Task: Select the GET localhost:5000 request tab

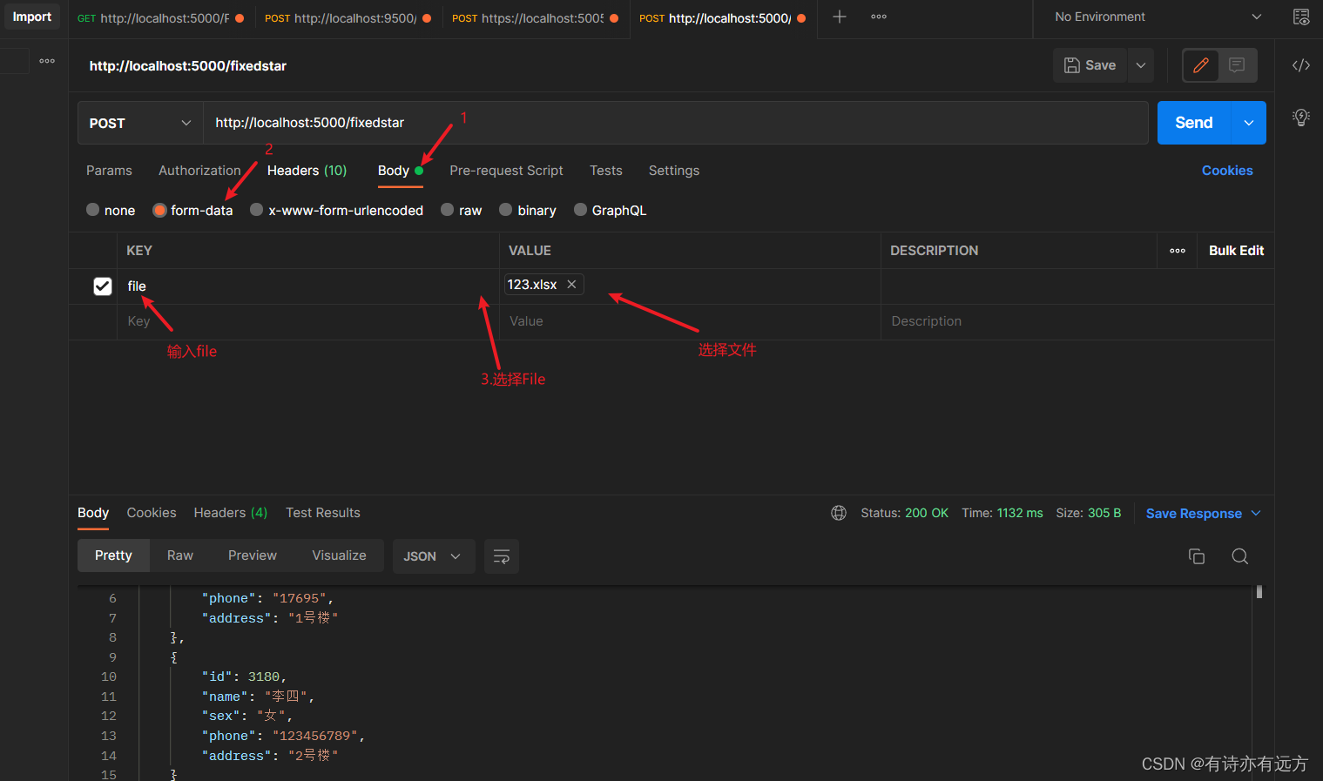Action: [160, 17]
